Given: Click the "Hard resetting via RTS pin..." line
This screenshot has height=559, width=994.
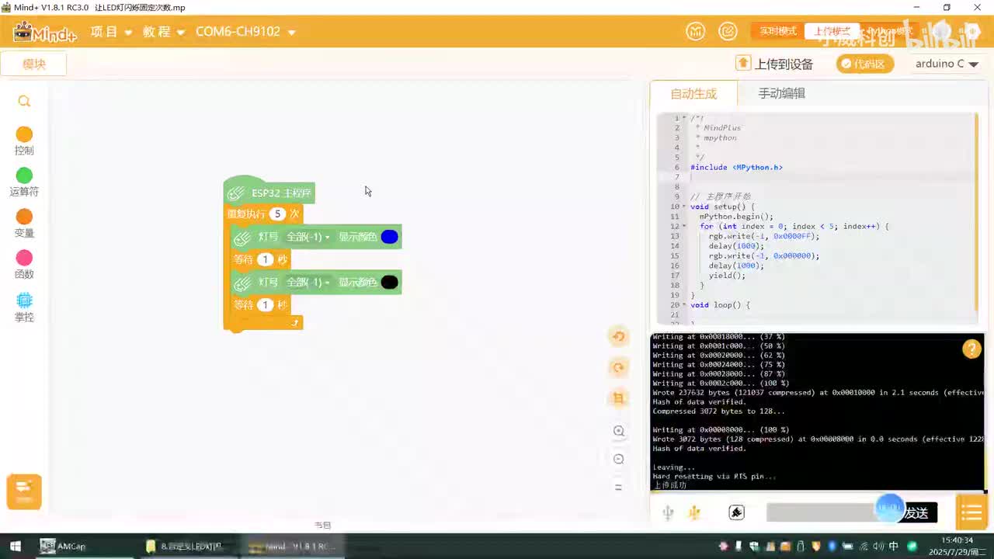Looking at the screenshot, I should 714,476.
